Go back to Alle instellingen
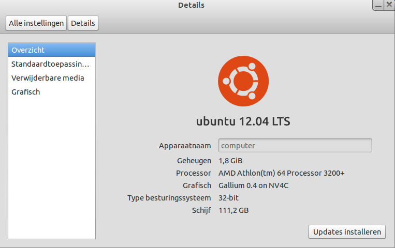 36,23
